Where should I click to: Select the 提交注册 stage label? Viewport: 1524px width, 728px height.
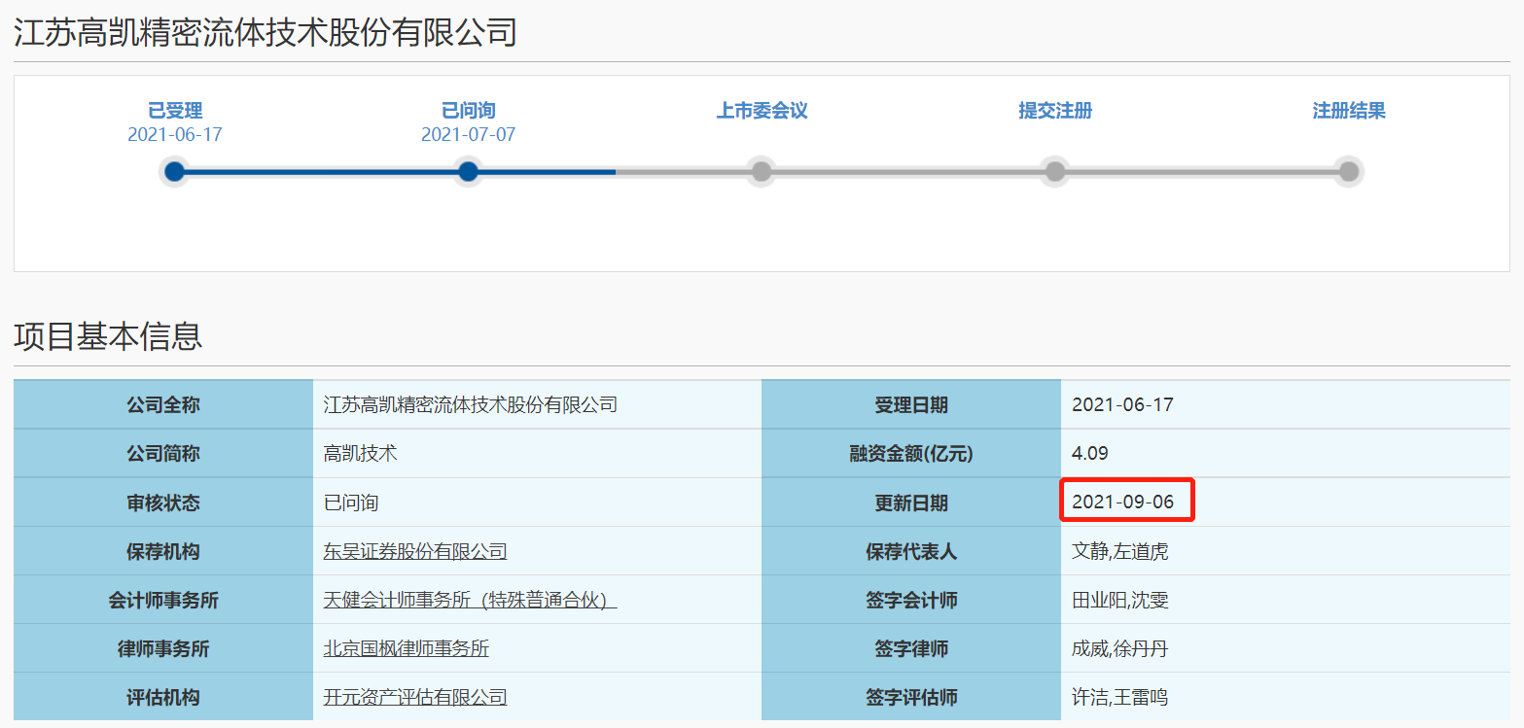pyautogui.click(x=1055, y=111)
